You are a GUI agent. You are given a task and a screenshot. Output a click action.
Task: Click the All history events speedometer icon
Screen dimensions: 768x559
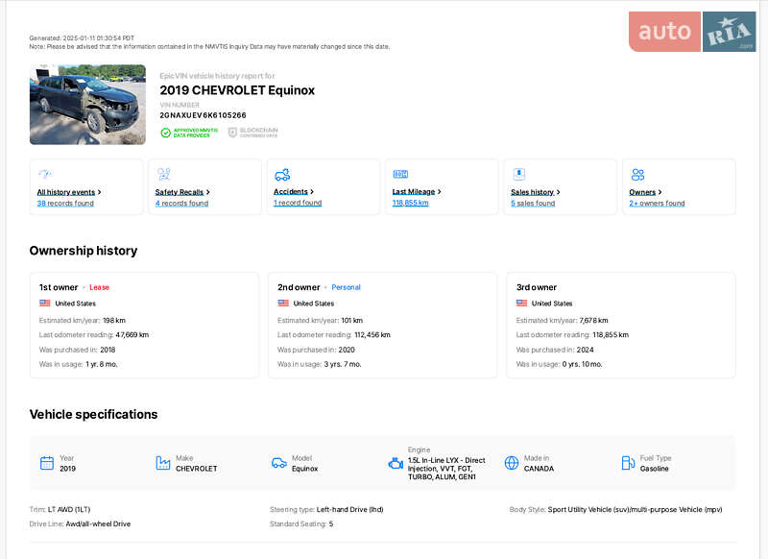44,174
